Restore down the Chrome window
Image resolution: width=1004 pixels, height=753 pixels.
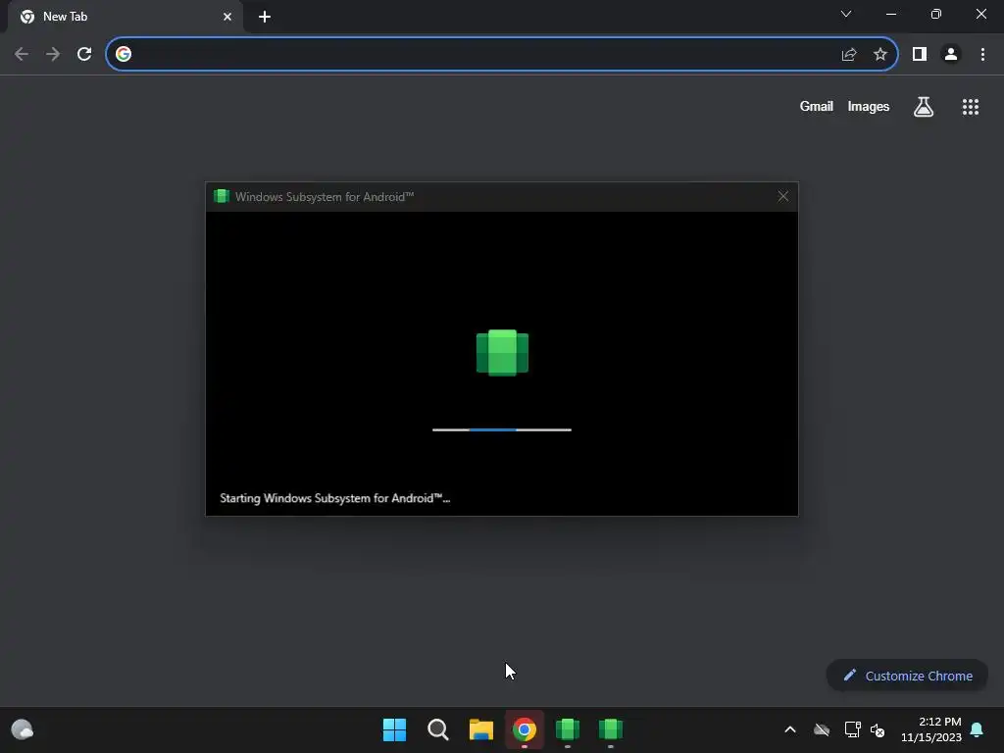coord(936,14)
